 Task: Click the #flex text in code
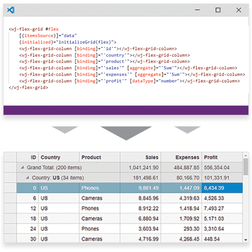(52, 29)
